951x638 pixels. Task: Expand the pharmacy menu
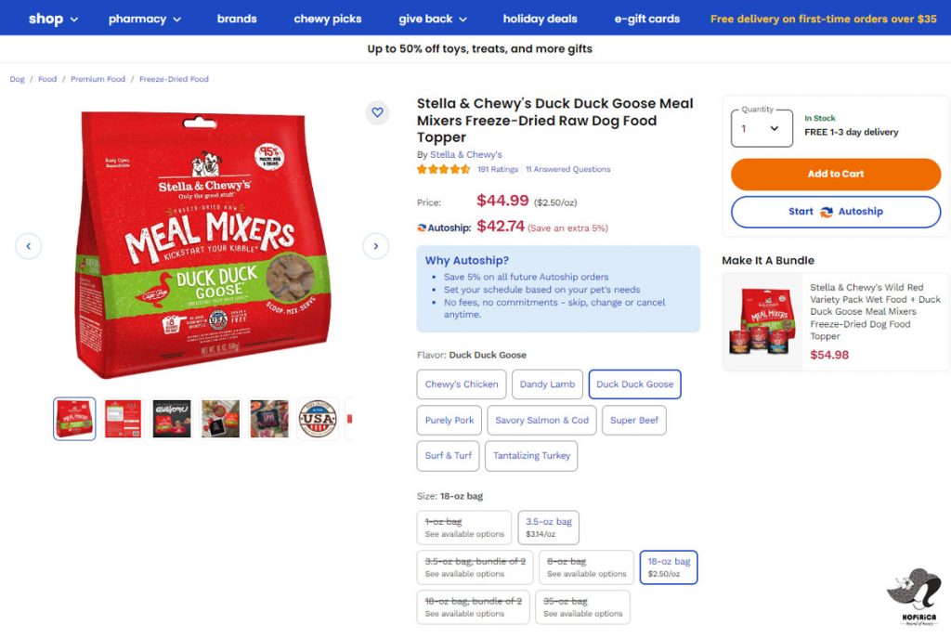pyautogui.click(x=146, y=19)
